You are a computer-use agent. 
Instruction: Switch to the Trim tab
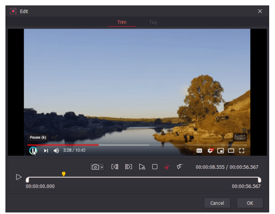pyautogui.click(x=122, y=22)
